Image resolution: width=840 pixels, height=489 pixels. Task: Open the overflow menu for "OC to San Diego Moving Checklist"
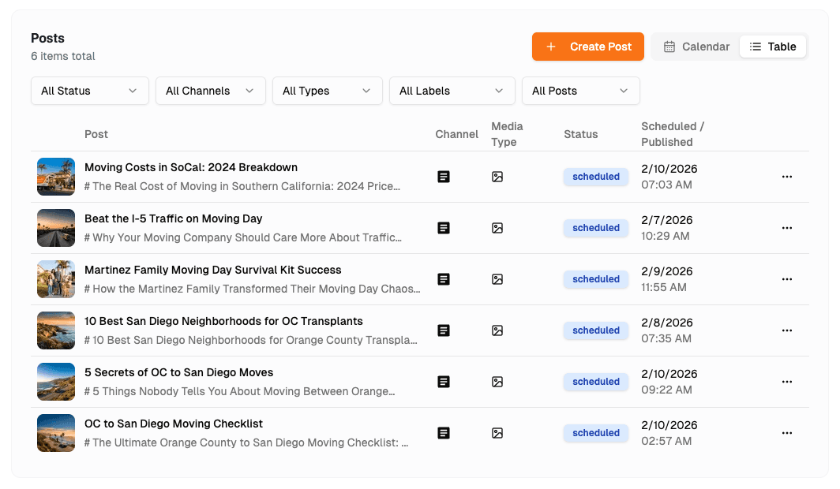[x=787, y=433]
